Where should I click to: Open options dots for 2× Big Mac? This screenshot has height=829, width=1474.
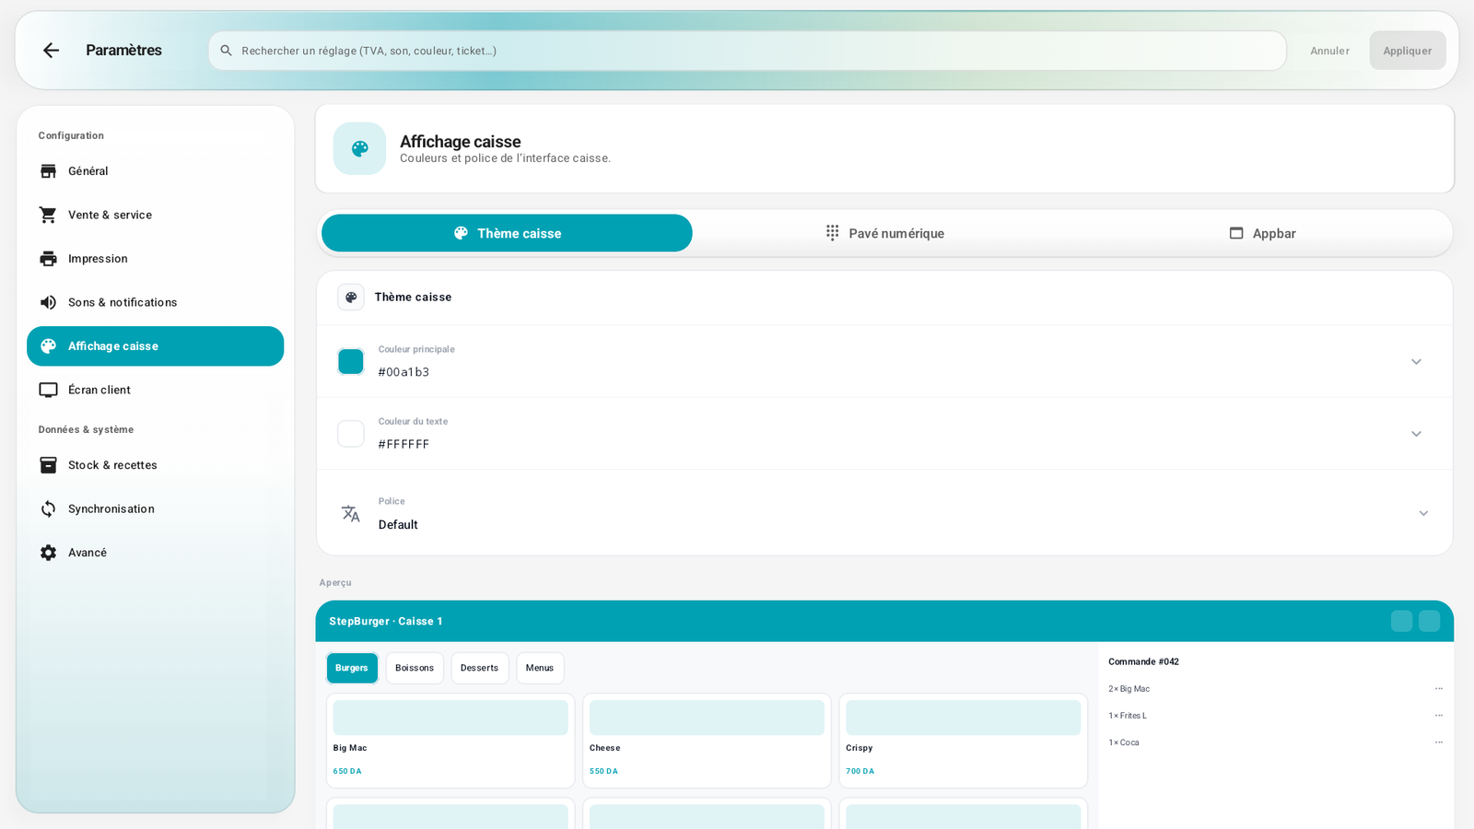(1439, 689)
